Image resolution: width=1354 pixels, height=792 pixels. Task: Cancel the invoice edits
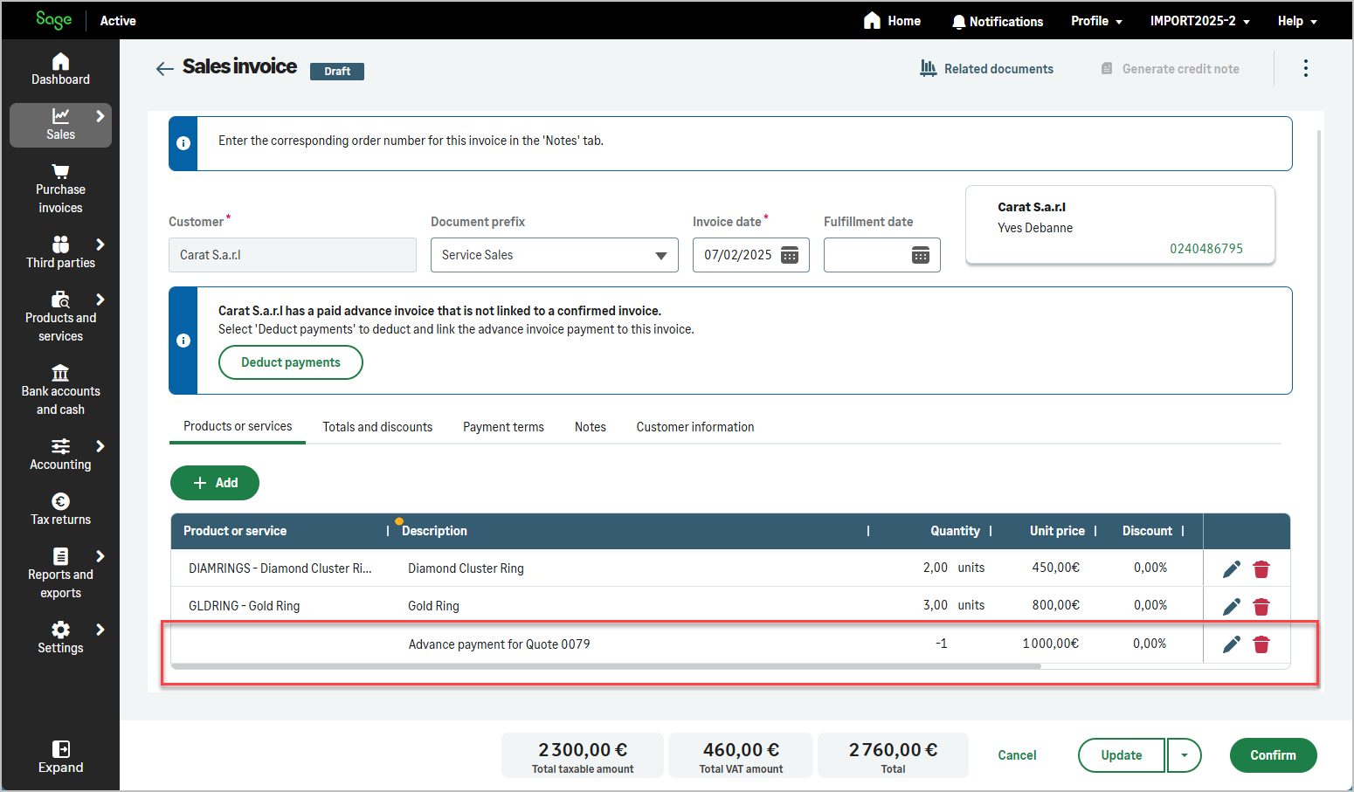tap(1017, 755)
